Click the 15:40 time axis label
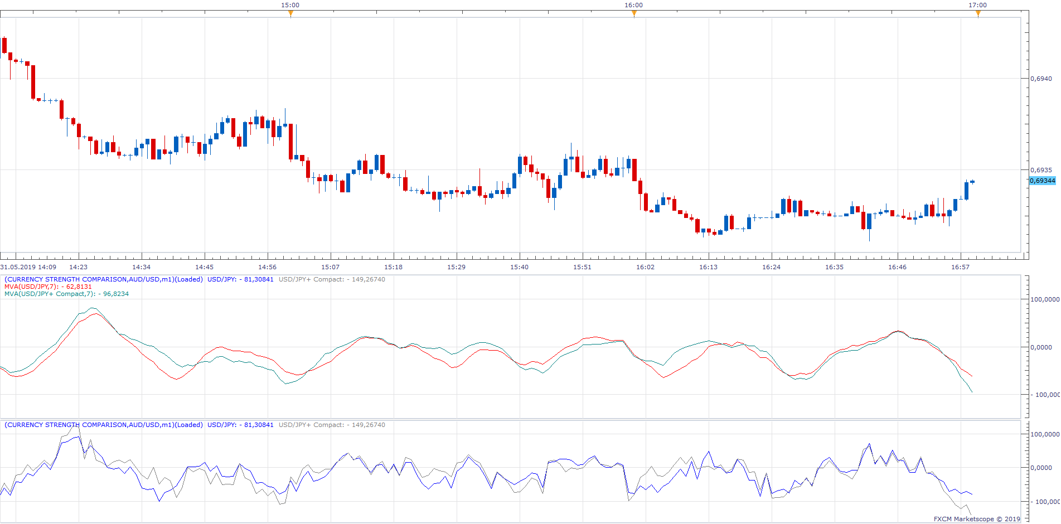Screen dimensions: 1061x524 pos(520,267)
